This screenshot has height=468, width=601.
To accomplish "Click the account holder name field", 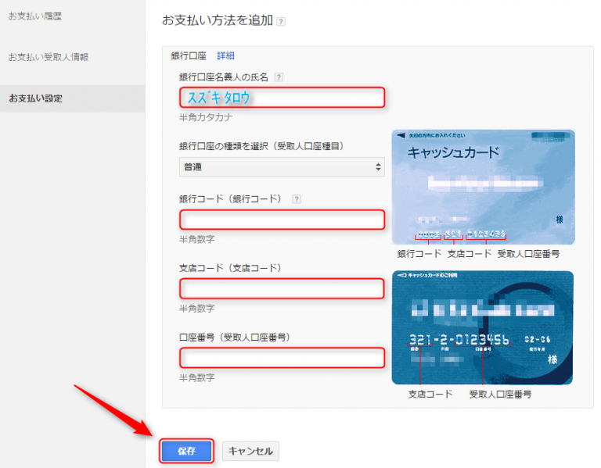I will coord(282,98).
